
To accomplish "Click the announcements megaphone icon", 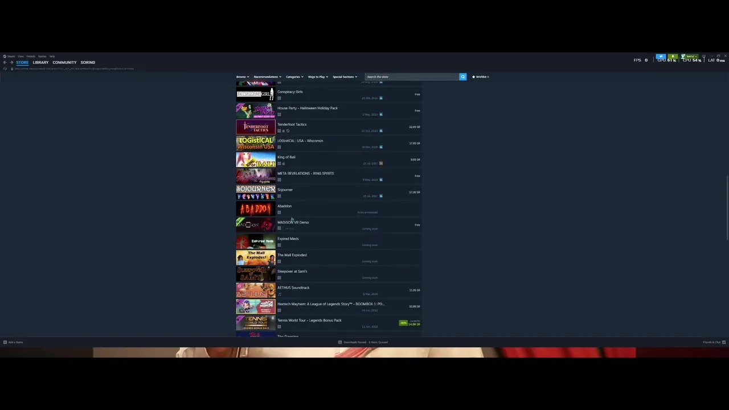I will coord(661,56).
